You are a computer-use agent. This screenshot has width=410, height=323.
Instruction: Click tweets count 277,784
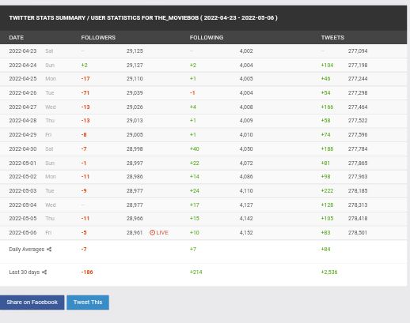point(358,149)
